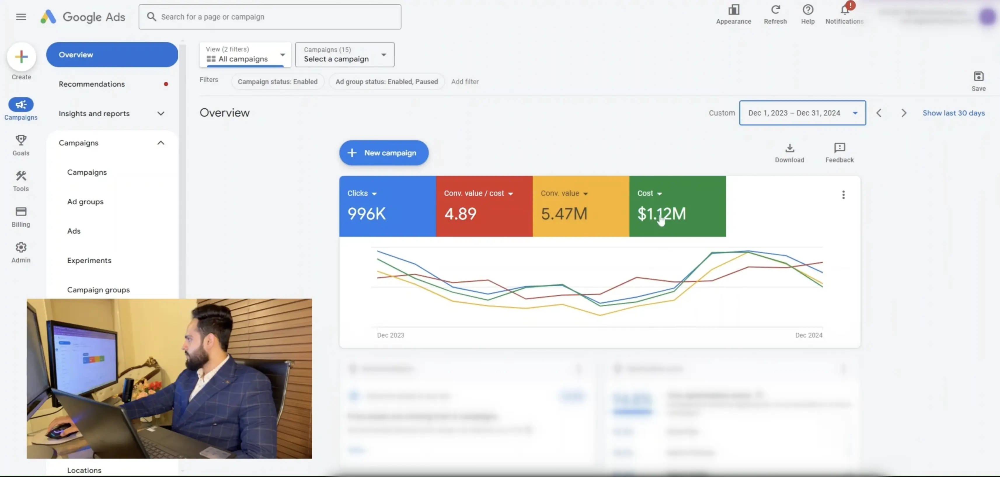
Task: Open the Admin settings icon
Action: 20,247
